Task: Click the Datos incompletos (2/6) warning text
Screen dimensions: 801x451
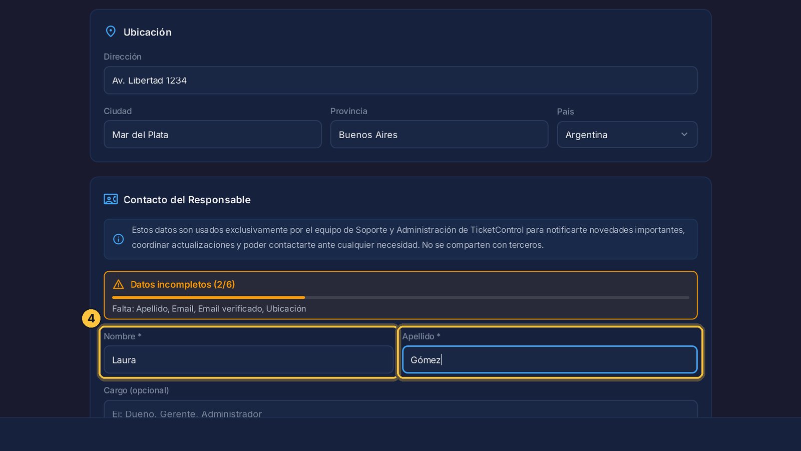Action: tap(183, 284)
